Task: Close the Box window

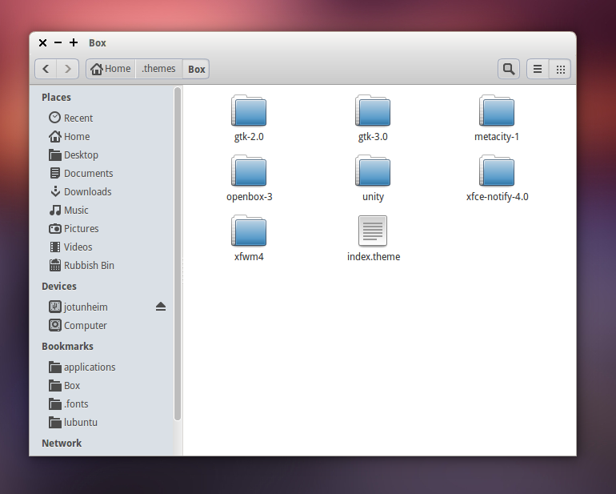Action: [43, 43]
